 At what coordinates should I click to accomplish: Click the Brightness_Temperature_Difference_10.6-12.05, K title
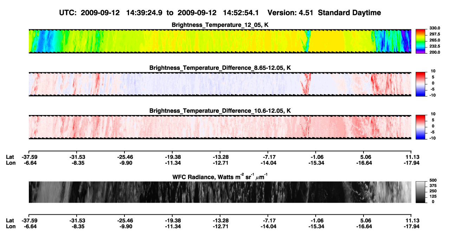(220, 111)
